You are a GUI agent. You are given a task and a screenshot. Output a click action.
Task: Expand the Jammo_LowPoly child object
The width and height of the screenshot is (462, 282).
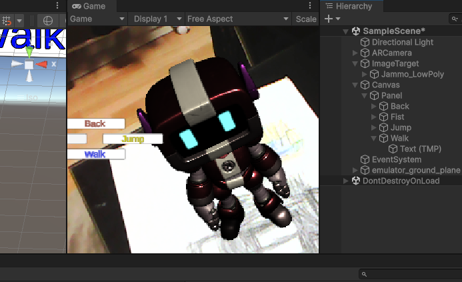pos(364,75)
